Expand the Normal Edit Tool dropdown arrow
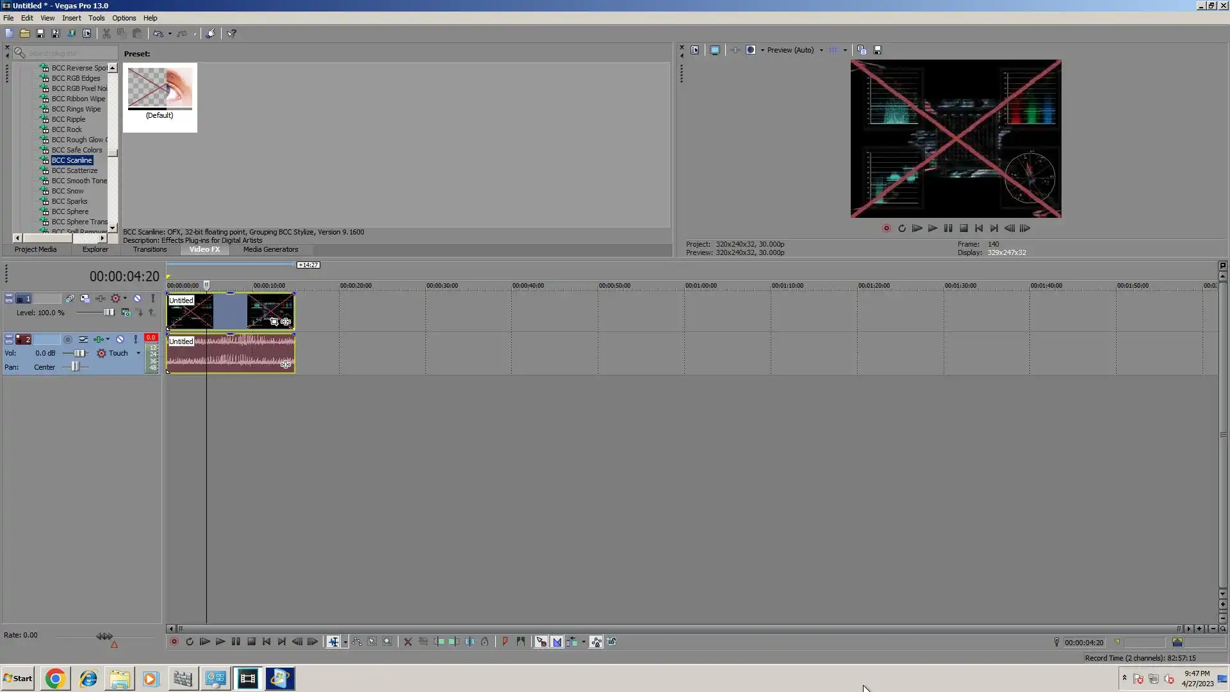The image size is (1230, 692). (x=345, y=642)
